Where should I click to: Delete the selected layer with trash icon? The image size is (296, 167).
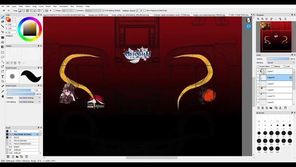click(x=285, y=108)
